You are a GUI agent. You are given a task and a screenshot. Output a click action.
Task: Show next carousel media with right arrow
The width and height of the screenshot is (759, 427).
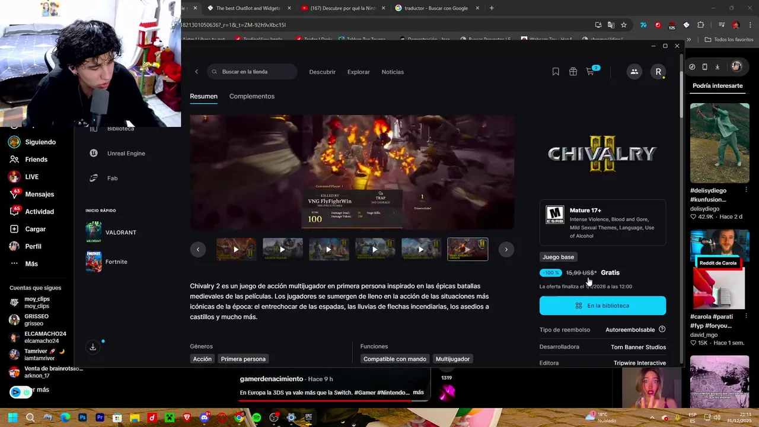(x=506, y=250)
